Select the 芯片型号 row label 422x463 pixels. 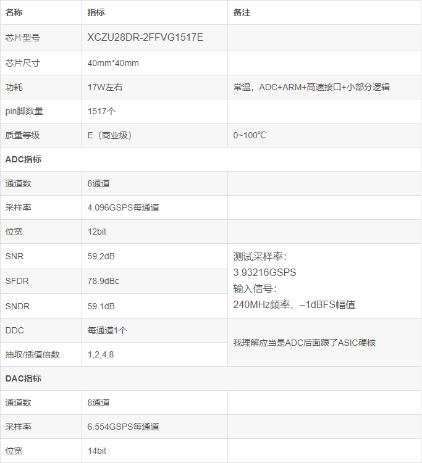pos(22,38)
